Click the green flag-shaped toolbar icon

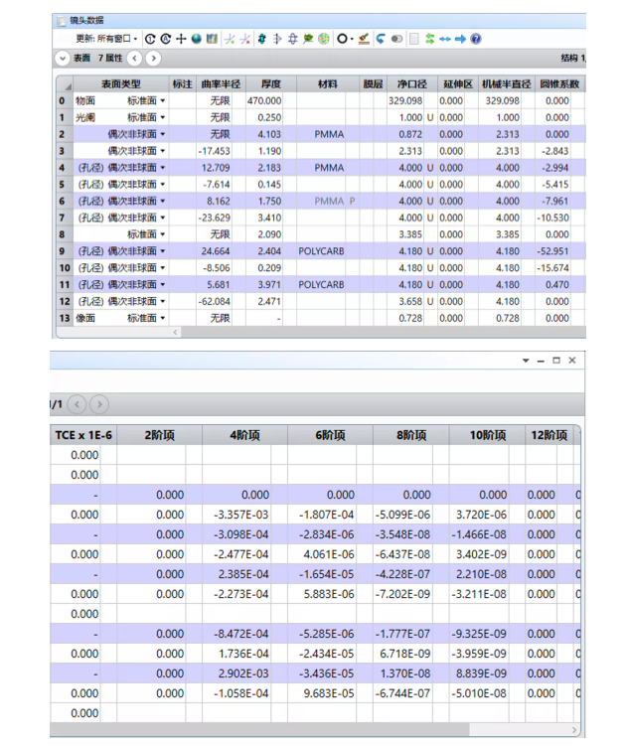tap(308, 39)
